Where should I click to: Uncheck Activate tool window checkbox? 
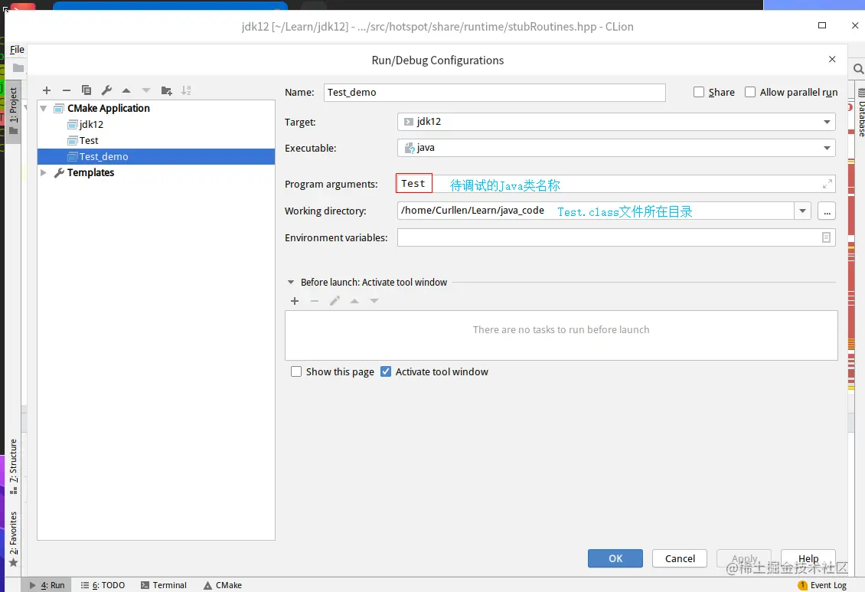tap(386, 372)
